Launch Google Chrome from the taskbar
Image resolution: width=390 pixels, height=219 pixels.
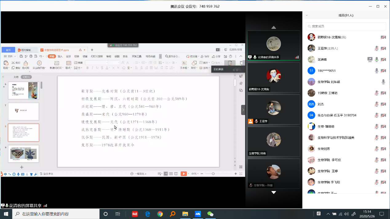point(160,214)
